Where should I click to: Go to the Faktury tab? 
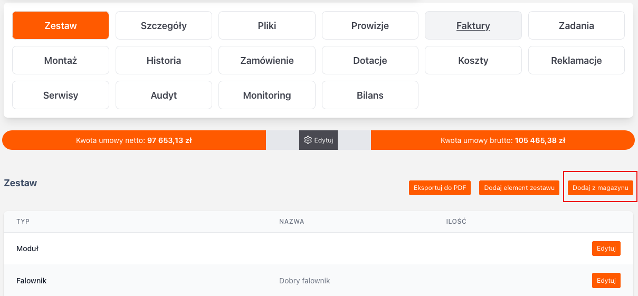click(x=473, y=25)
